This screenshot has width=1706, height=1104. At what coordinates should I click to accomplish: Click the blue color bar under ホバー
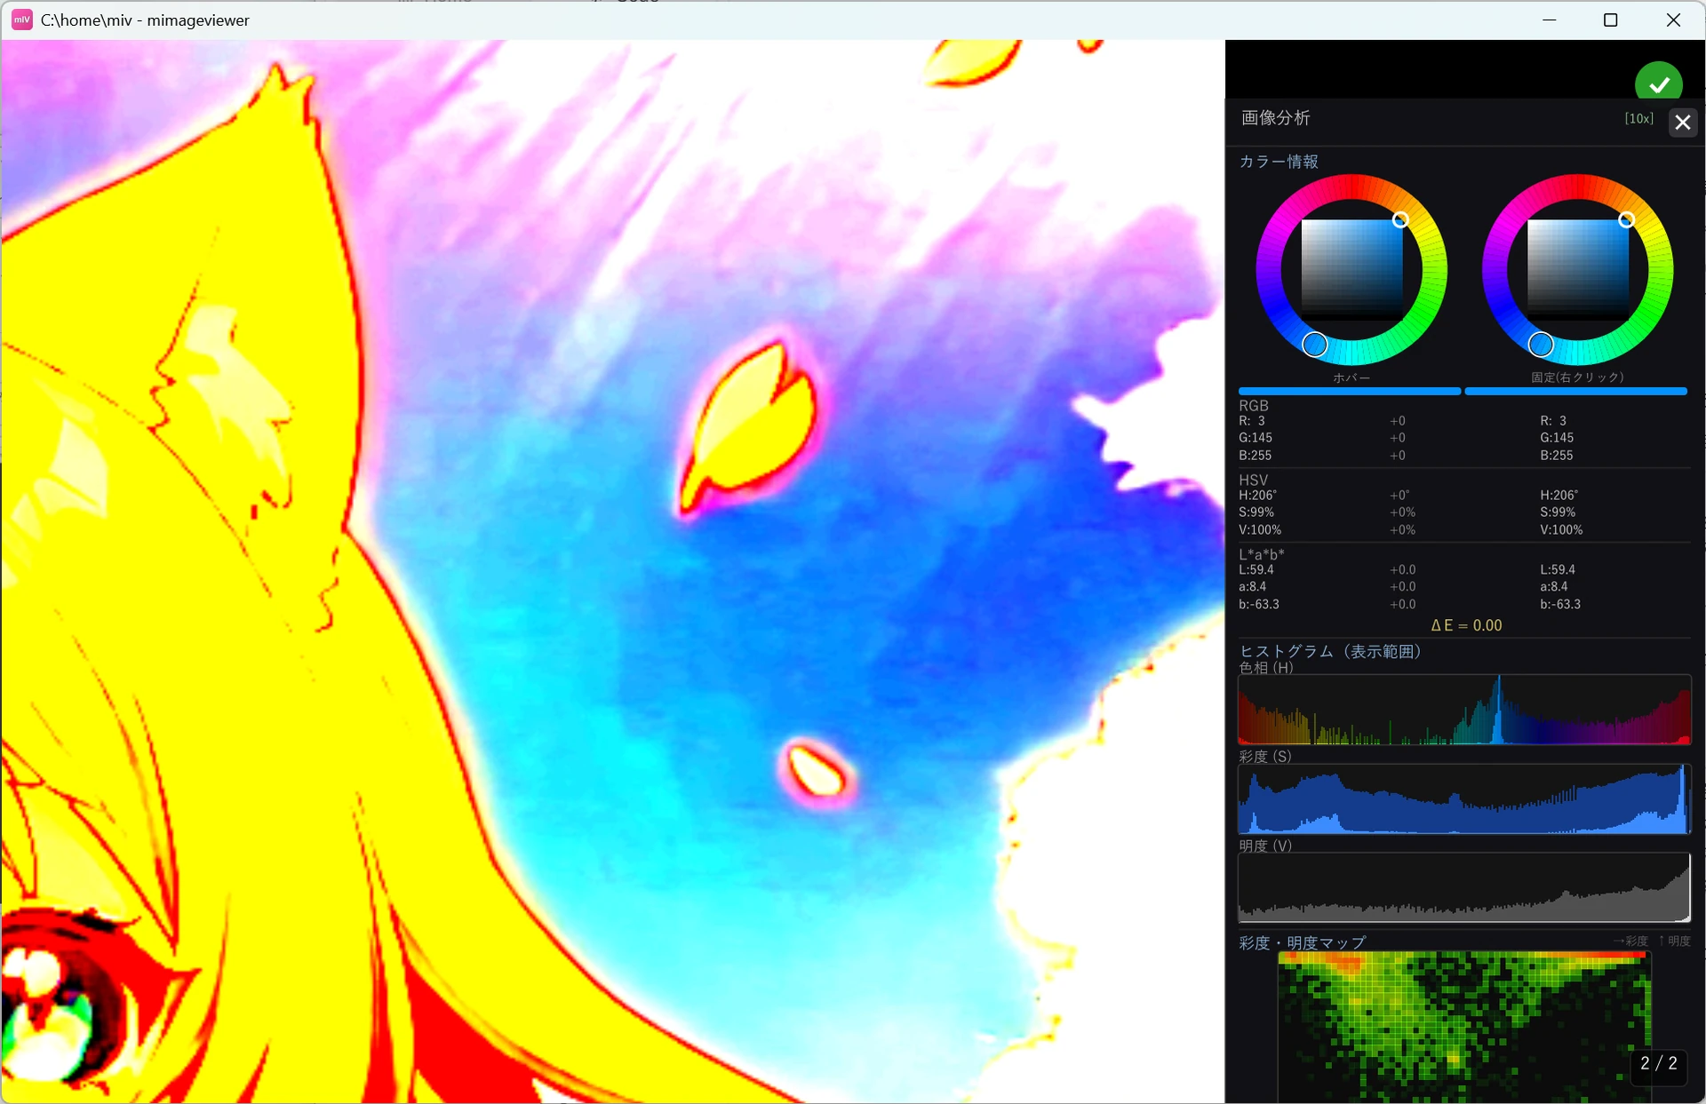pos(1350,391)
